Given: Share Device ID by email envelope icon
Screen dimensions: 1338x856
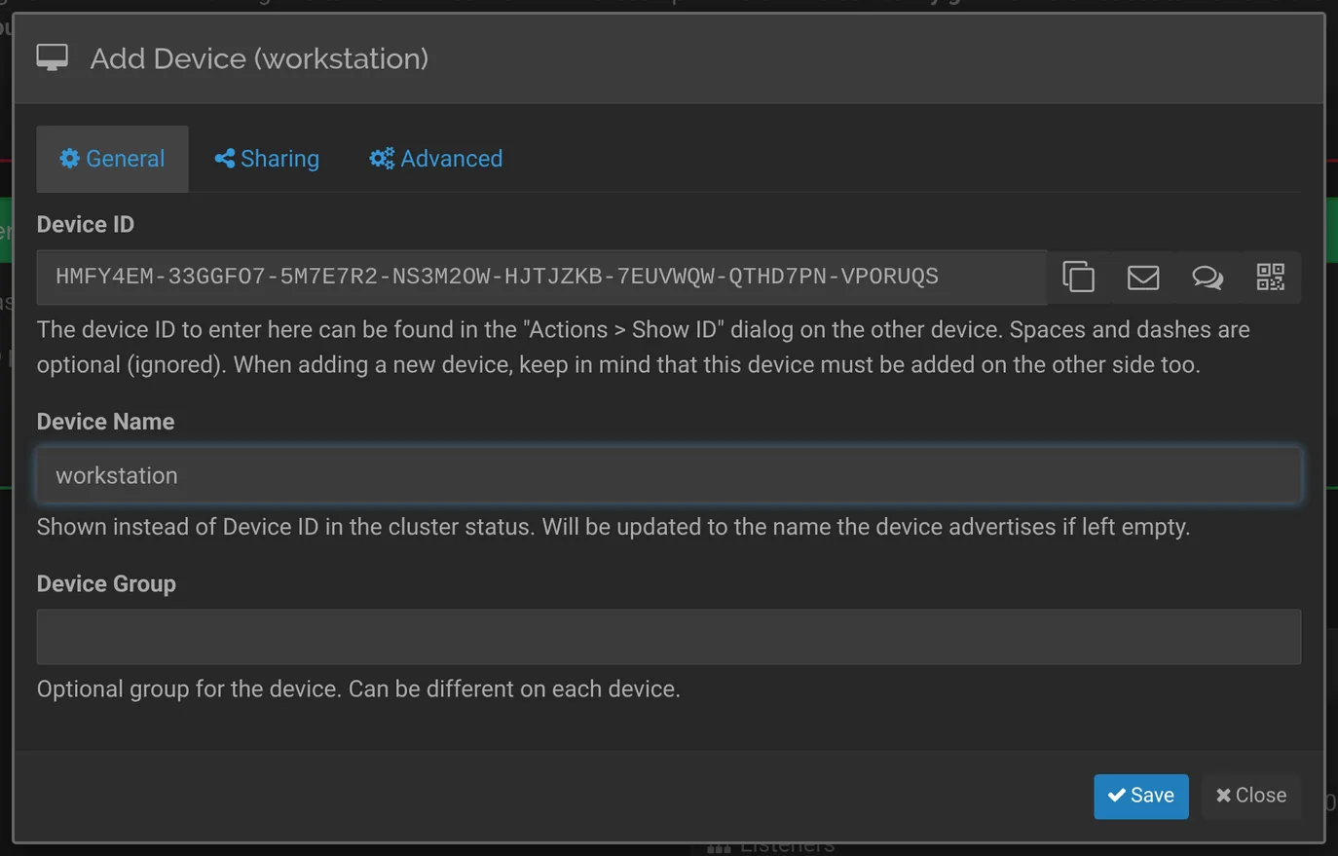Looking at the screenshot, I should point(1142,278).
